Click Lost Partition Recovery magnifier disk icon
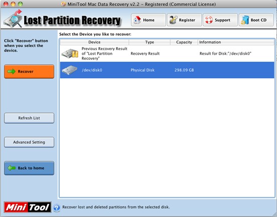 (13, 19)
